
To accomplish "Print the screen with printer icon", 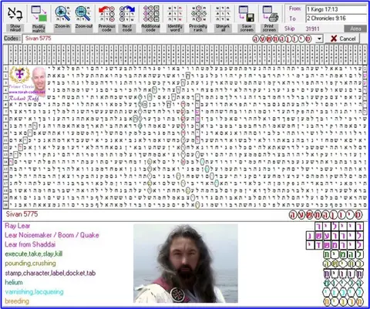I will coord(270,14).
